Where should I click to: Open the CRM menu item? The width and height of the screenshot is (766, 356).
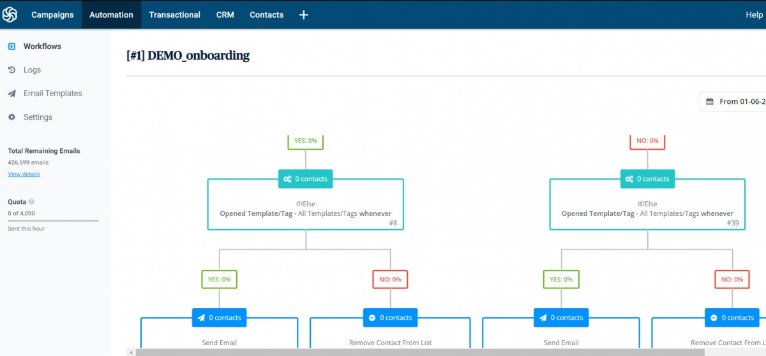coord(225,15)
